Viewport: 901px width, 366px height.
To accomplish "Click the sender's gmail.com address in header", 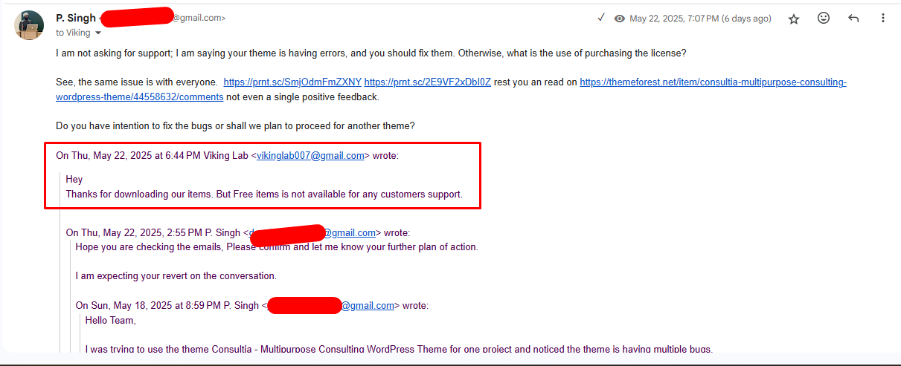I will (198, 19).
